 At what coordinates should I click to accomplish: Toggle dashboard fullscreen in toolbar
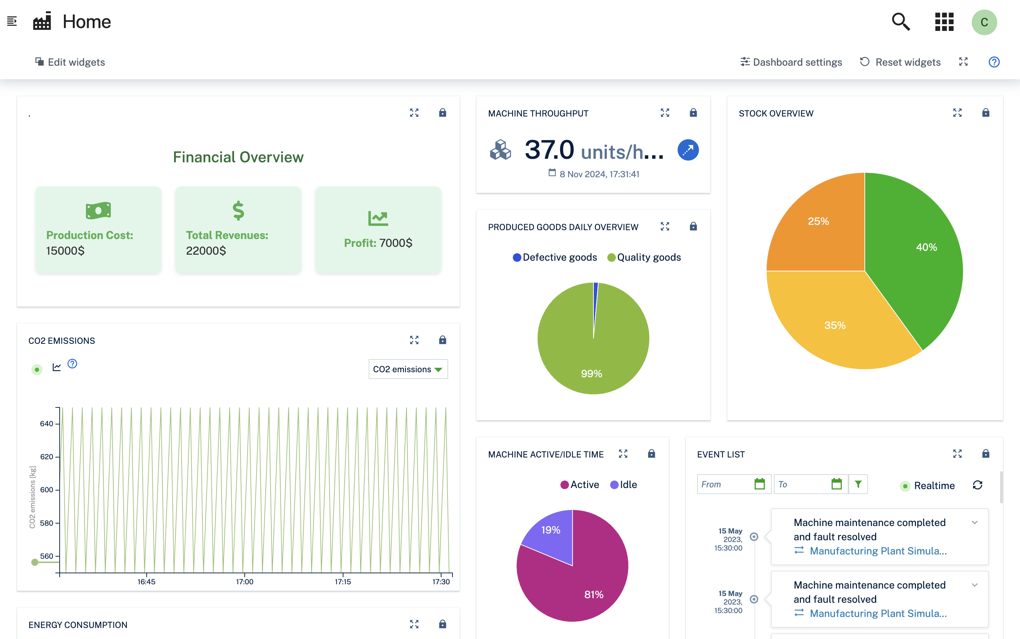pyautogui.click(x=964, y=62)
